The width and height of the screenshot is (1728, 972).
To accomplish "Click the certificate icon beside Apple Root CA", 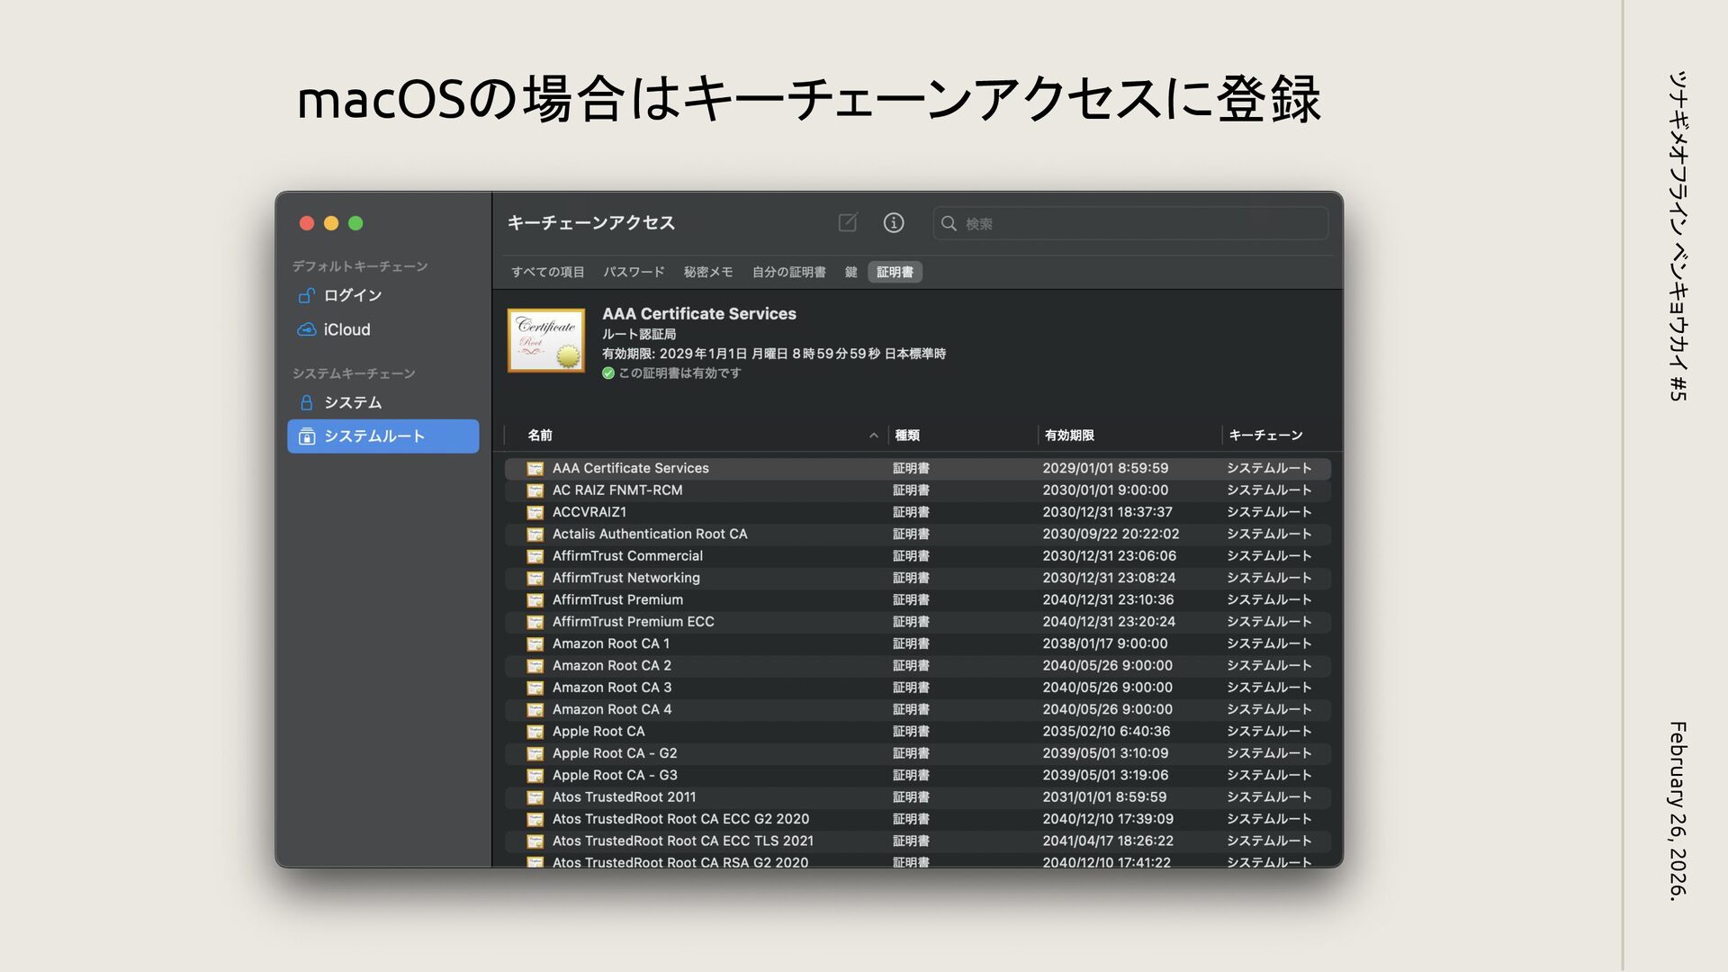I will coord(535,732).
